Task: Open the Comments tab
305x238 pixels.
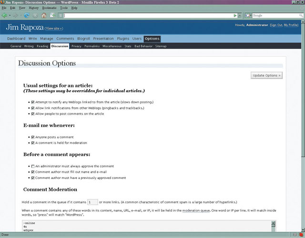Action: point(65,39)
